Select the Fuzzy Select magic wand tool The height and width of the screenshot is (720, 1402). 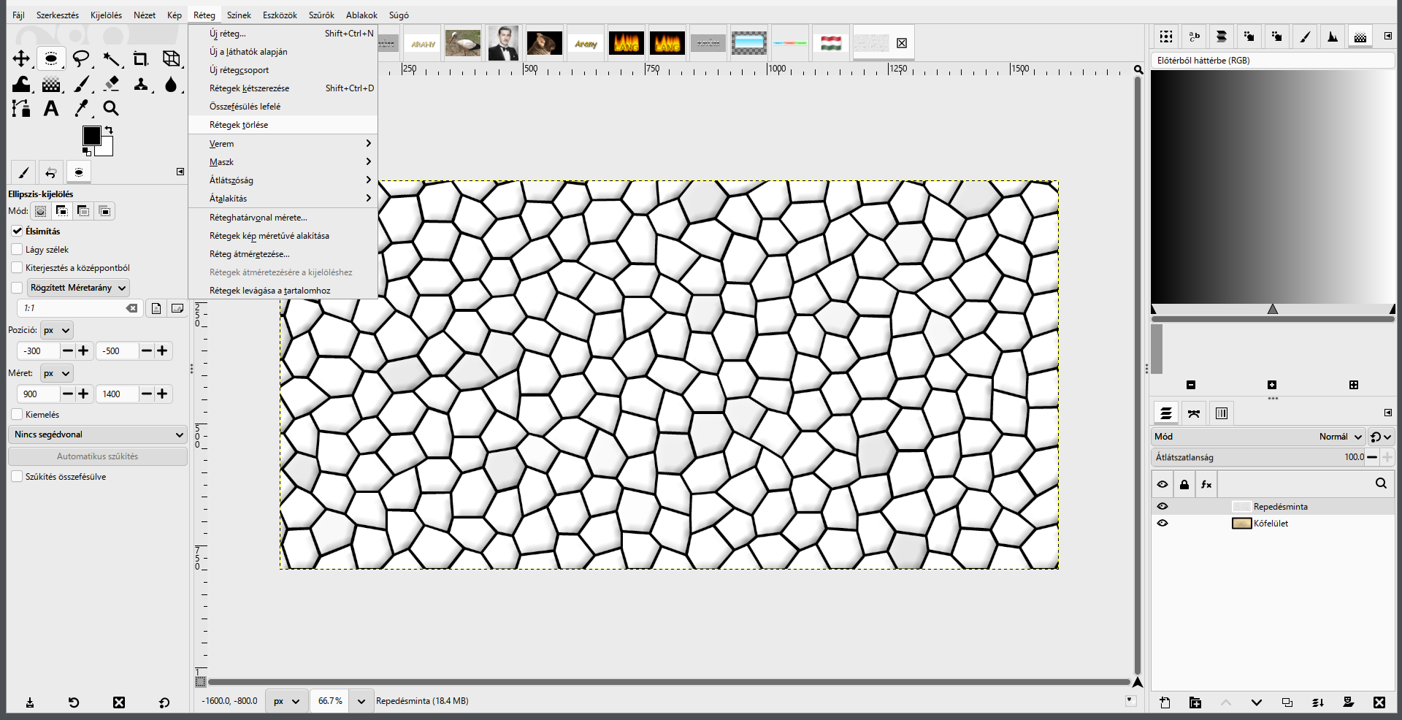tap(111, 58)
